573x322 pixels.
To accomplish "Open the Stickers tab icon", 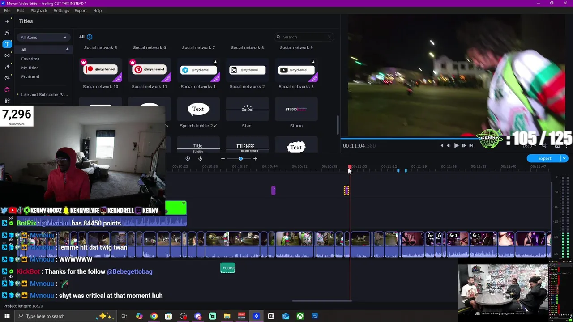I will (x=7, y=78).
